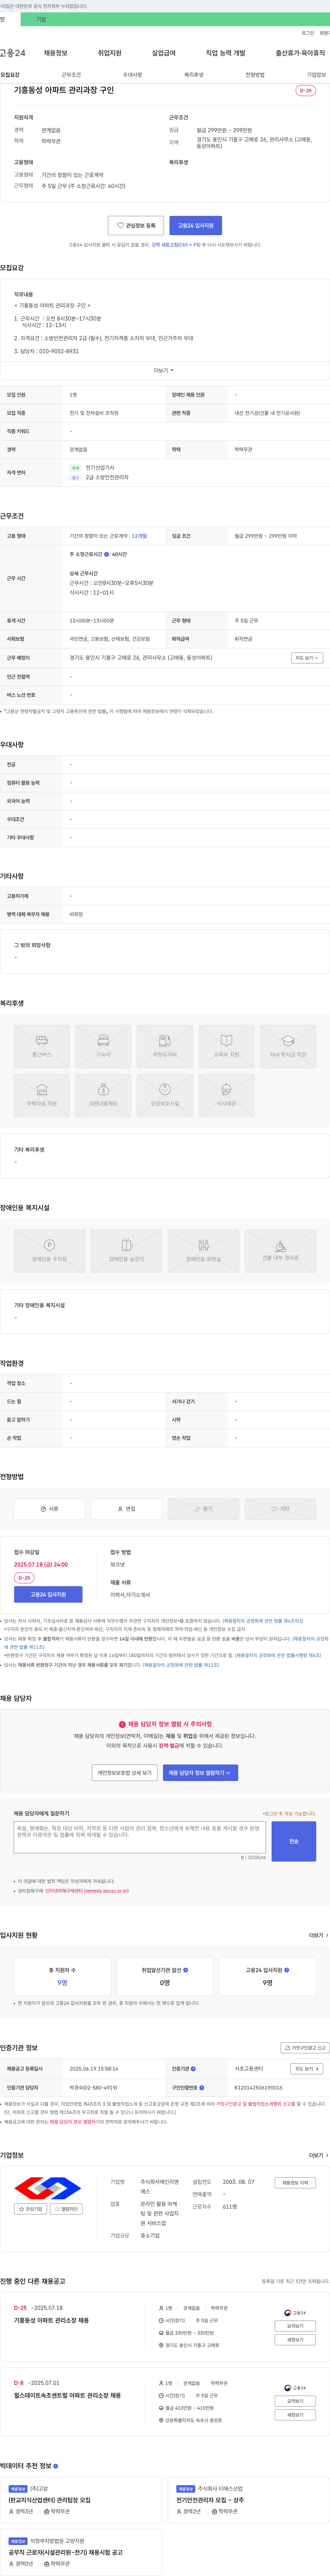Switch to the 복리후생 tab
The width and height of the screenshot is (330, 2576).
click(194, 75)
